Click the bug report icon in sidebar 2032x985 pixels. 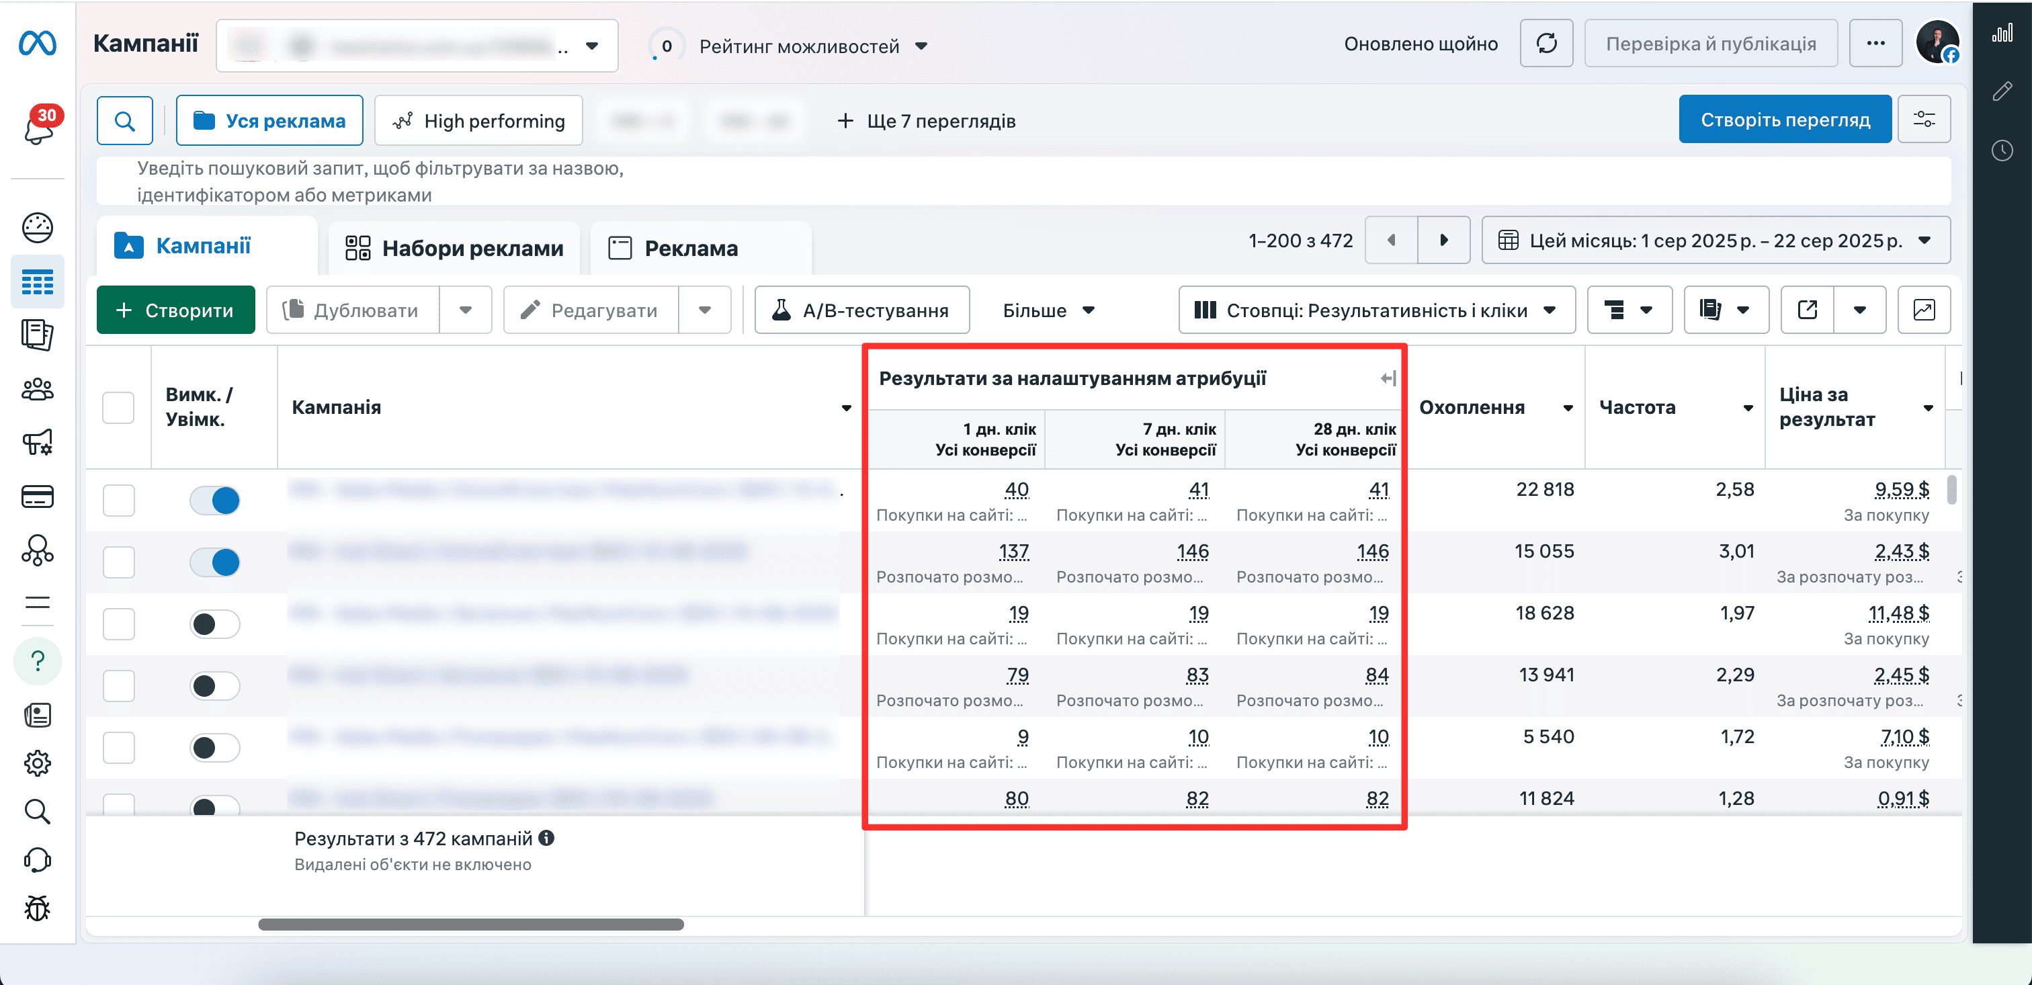click(37, 908)
